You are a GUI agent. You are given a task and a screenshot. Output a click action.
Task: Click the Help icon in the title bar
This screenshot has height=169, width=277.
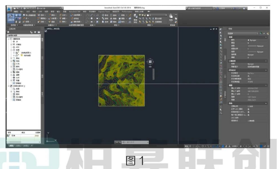pyautogui.click(x=244, y=8)
